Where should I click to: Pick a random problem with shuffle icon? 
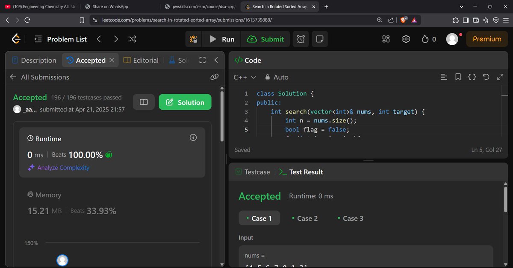click(132, 39)
